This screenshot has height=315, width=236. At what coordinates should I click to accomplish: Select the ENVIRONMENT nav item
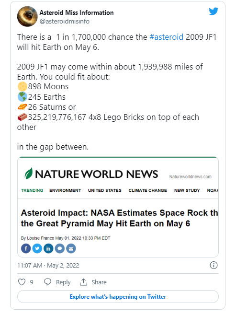pos(65,190)
